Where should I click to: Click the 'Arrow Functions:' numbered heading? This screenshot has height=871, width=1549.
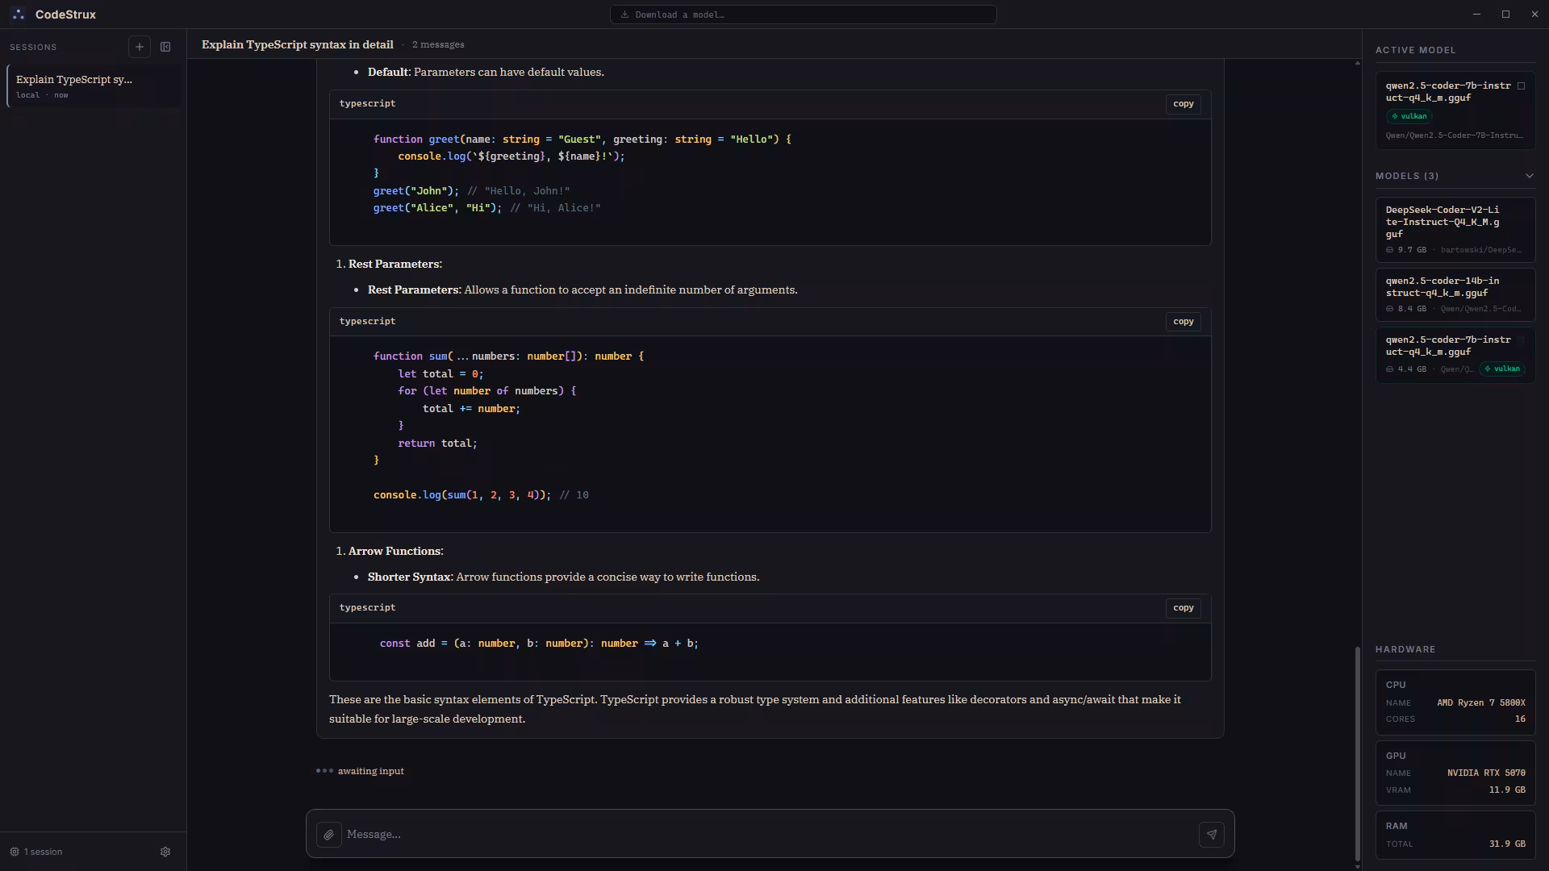[396, 551]
